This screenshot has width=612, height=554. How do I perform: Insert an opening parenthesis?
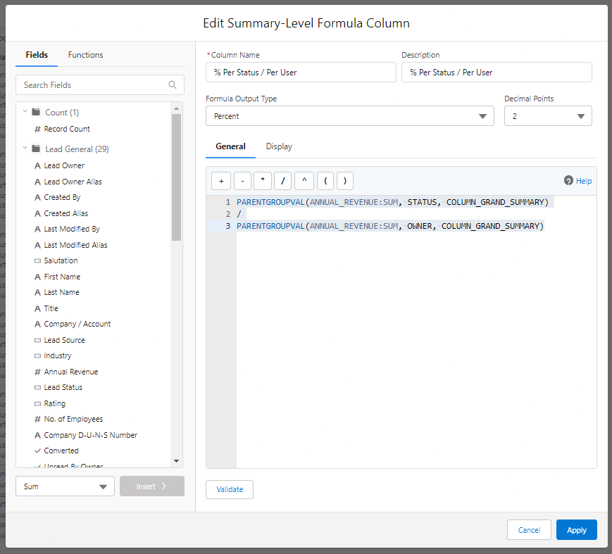tap(325, 181)
